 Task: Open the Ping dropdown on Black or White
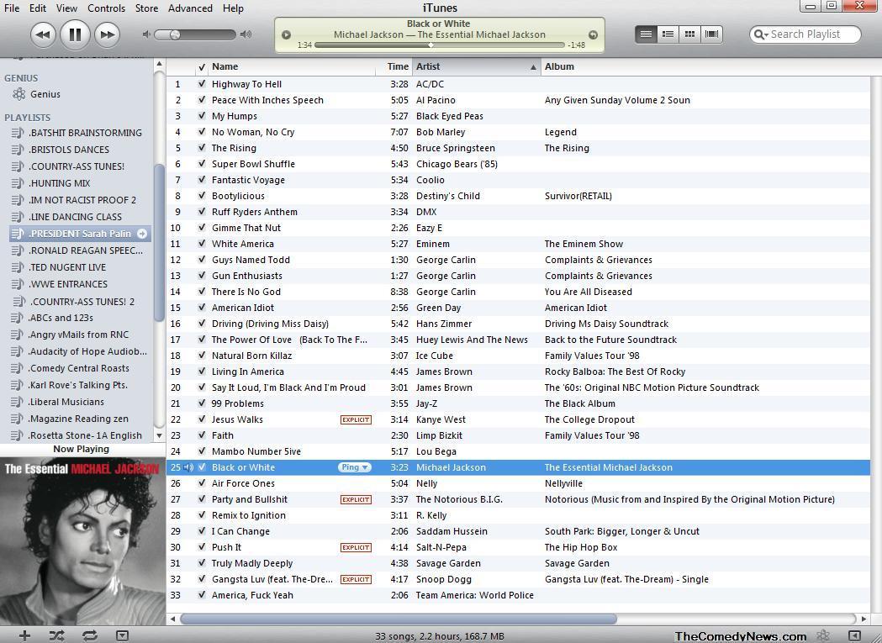pos(353,467)
